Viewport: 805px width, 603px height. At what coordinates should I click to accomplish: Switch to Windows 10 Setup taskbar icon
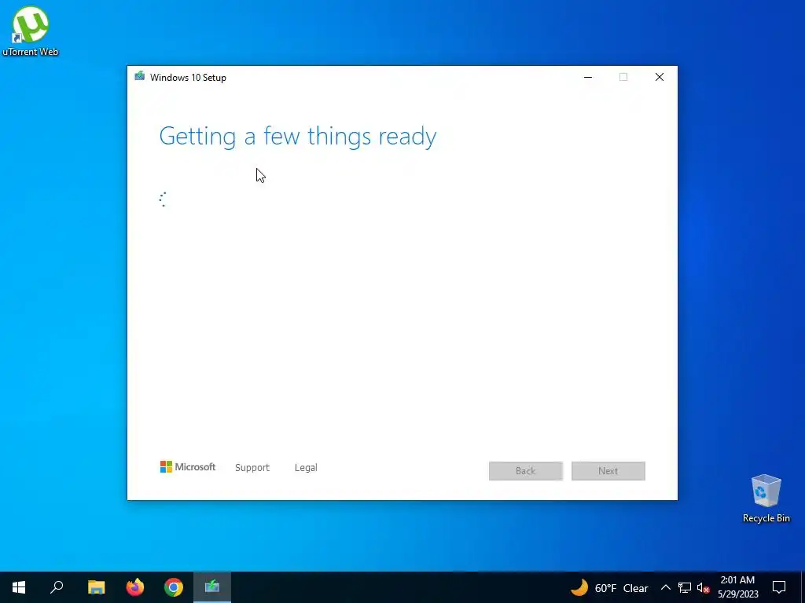tap(212, 587)
